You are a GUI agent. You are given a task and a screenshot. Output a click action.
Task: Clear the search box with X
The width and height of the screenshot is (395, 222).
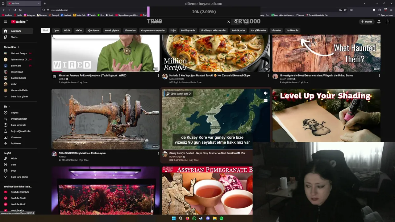(x=229, y=22)
